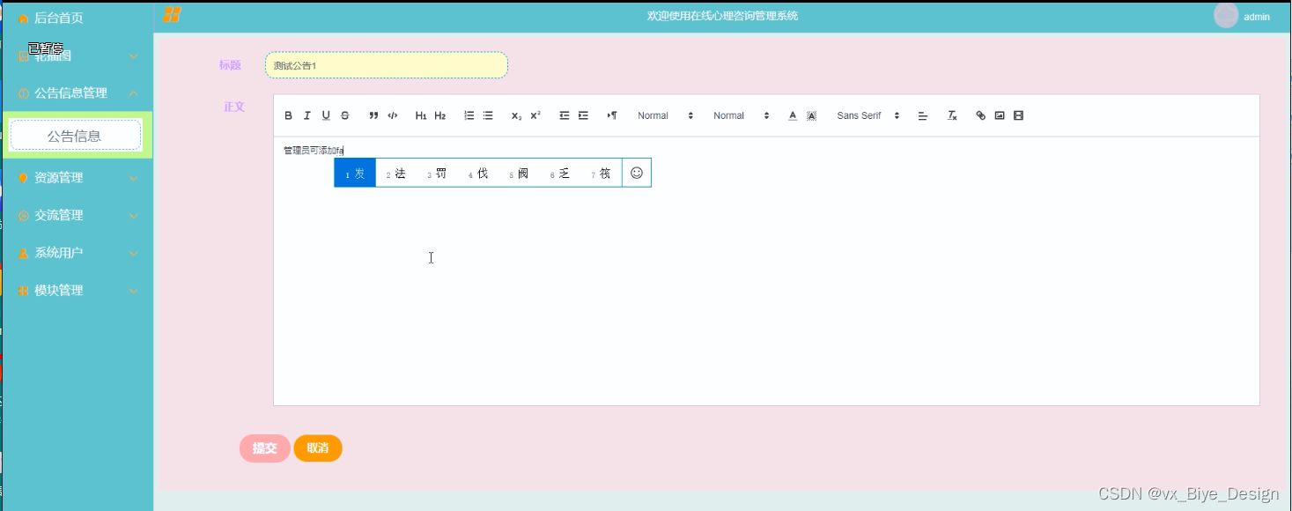Collapse the 公告信息管理 menu
Image resolution: width=1292 pixels, height=511 pixels.
(78, 93)
